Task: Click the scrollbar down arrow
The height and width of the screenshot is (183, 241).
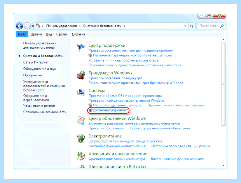Action: (224, 165)
